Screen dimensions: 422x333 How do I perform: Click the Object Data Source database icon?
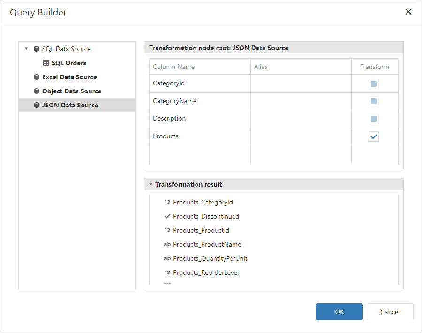coord(37,91)
